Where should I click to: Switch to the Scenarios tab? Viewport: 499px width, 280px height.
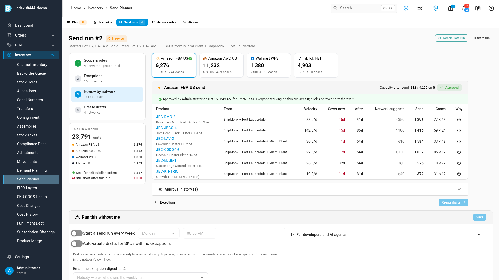pyautogui.click(x=103, y=22)
